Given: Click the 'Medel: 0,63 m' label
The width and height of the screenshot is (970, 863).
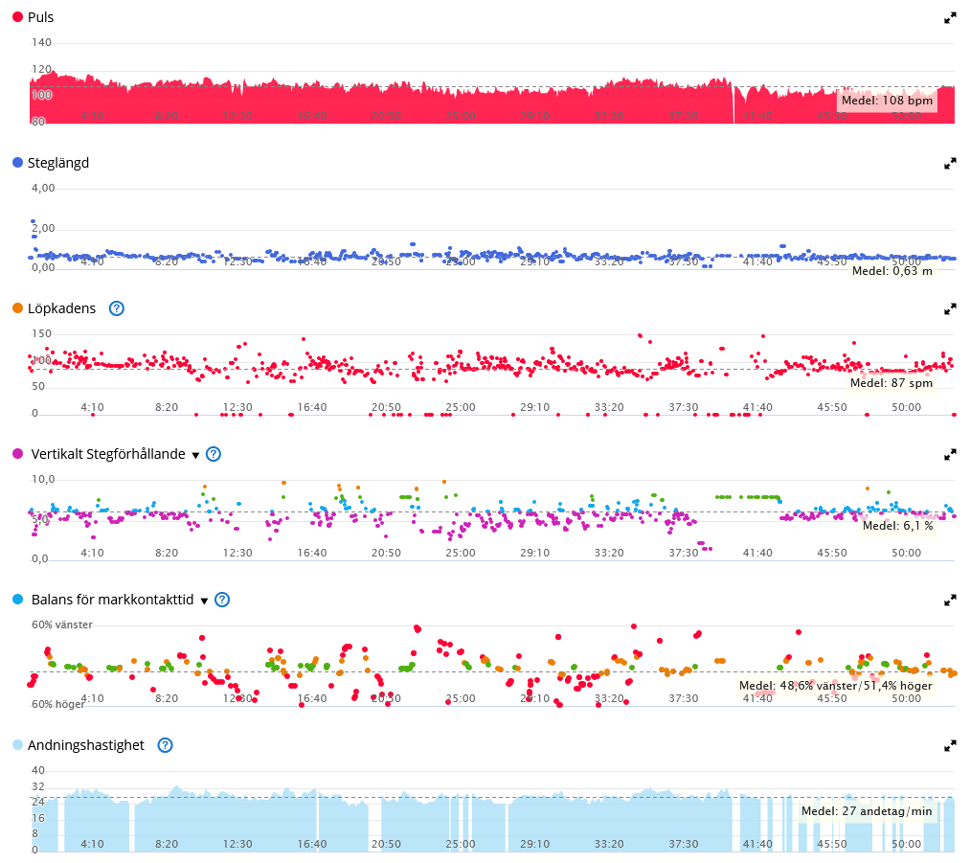Looking at the screenshot, I should coord(892,271).
